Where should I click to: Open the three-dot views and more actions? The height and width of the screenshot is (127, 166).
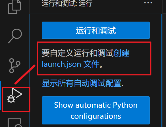coord(148,3)
